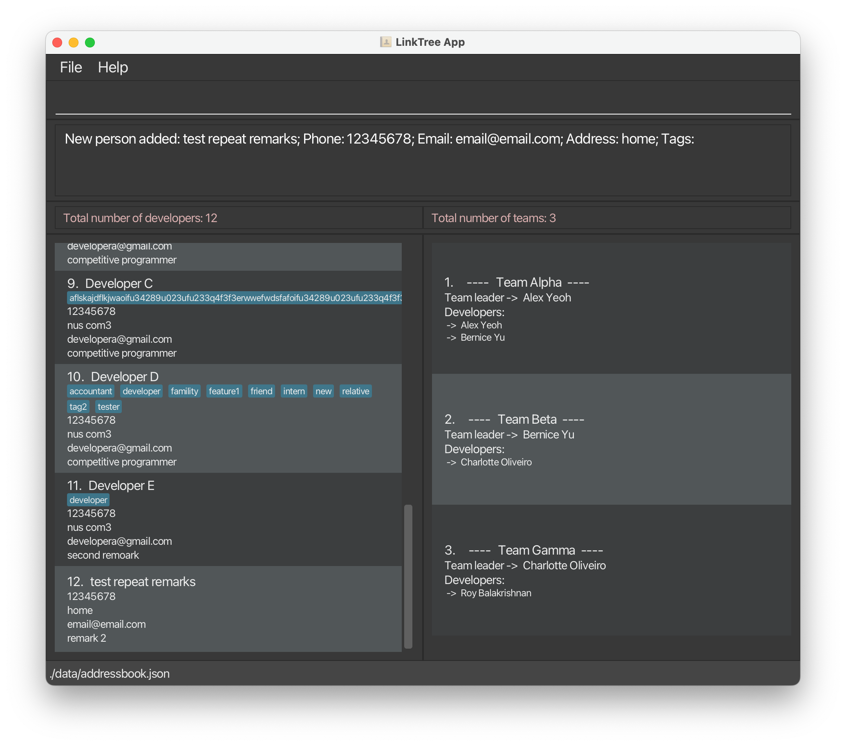Click the feature1 tag
846x746 pixels.
coord(224,391)
